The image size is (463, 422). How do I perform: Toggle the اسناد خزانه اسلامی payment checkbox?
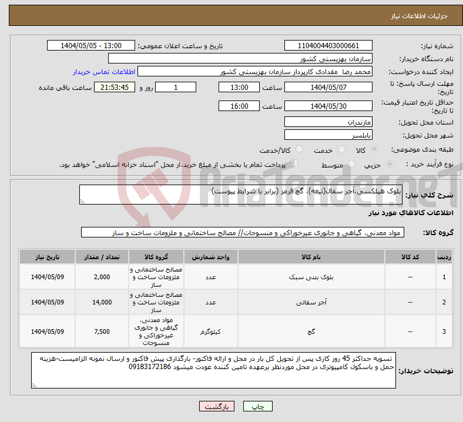click(x=294, y=163)
